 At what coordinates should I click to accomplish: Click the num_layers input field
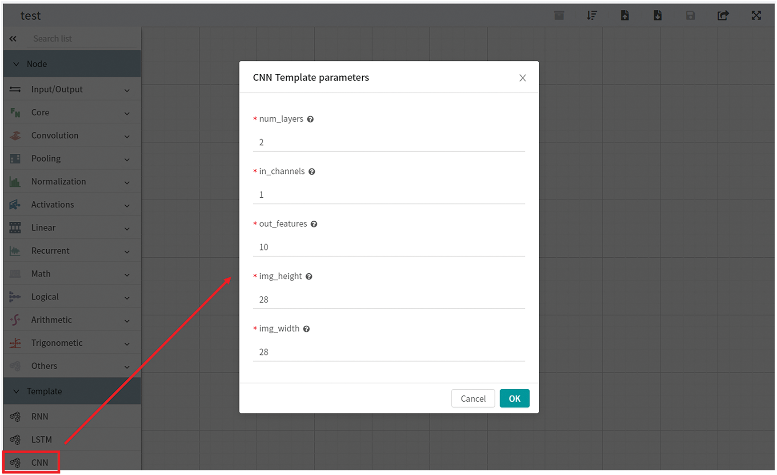pos(388,143)
